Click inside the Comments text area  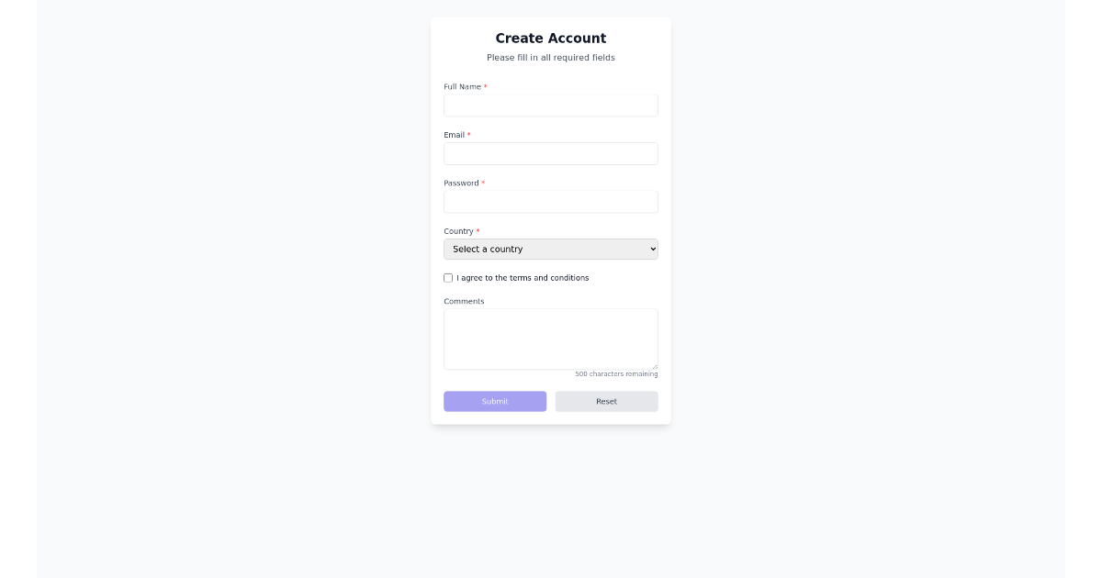click(550, 338)
